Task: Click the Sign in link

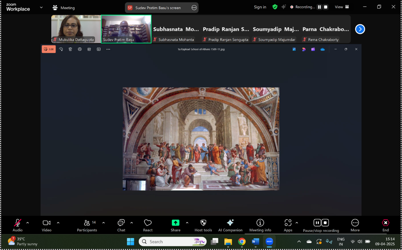Action: coord(260,7)
